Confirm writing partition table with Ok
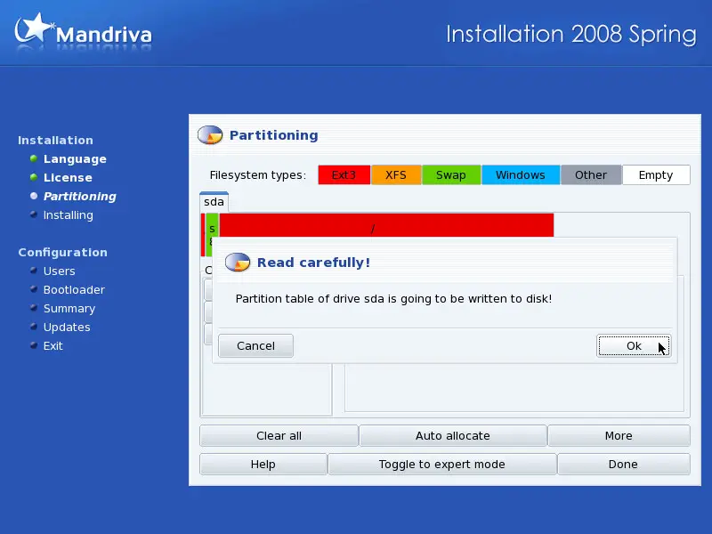This screenshot has width=712, height=534. [x=634, y=346]
